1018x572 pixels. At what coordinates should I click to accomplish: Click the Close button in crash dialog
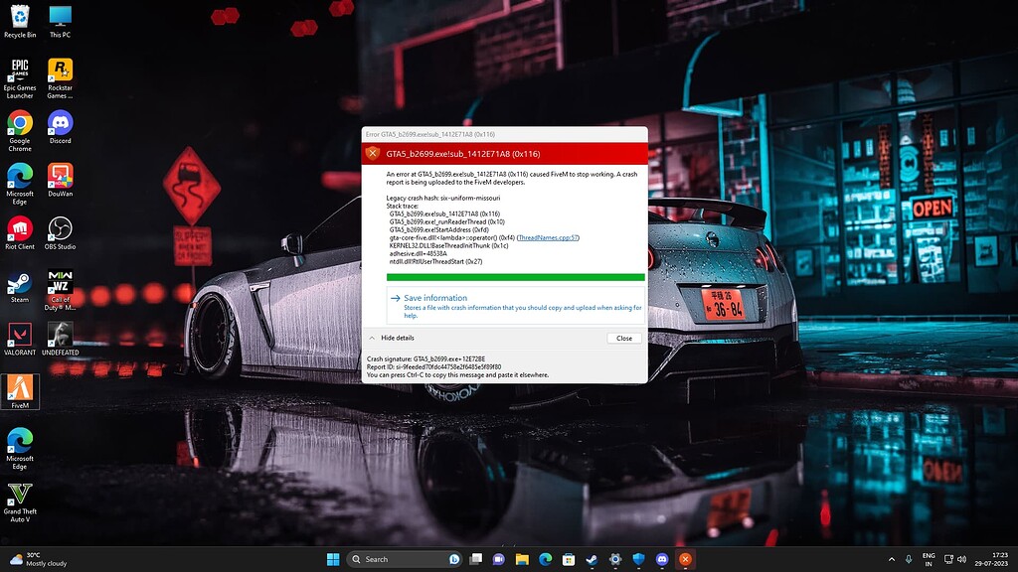click(624, 338)
